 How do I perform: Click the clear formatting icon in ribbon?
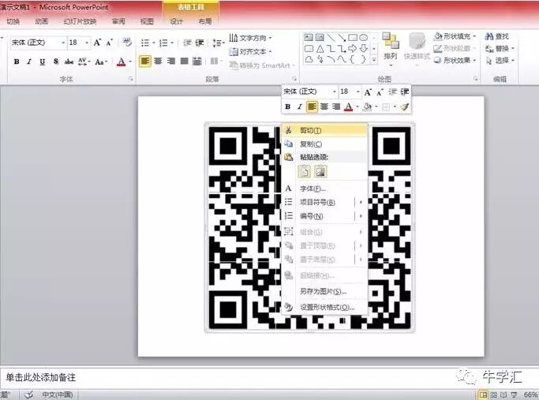(127, 43)
